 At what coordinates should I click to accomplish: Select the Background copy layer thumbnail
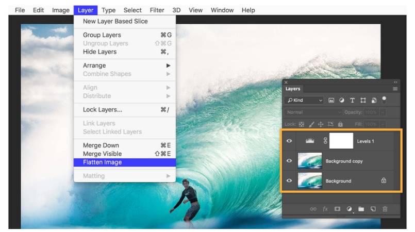(310, 160)
